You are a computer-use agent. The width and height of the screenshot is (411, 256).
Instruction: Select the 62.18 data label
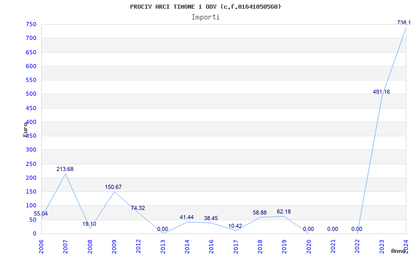click(284, 211)
